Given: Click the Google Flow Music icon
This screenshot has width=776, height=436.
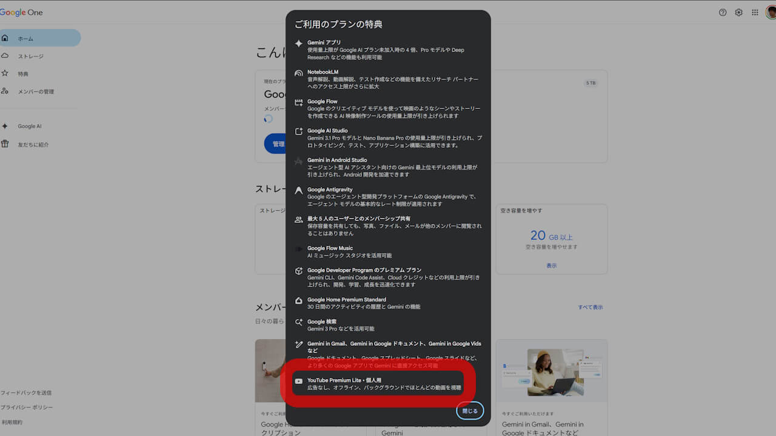Looking at the screenshot, I should click(298, 249).
